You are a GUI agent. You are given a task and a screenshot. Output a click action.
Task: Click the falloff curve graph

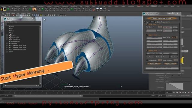pyautogui.click(x=174, y=86)
